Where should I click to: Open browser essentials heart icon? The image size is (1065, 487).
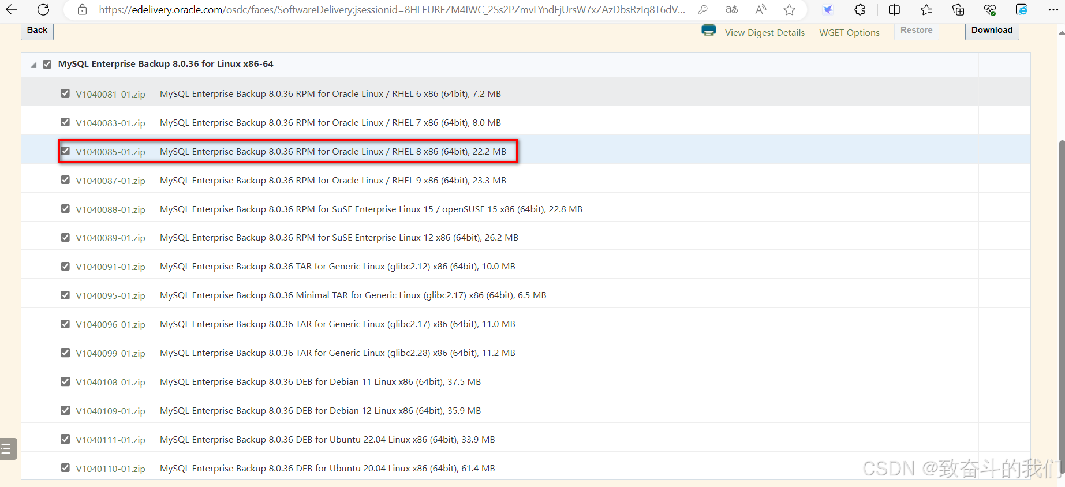[x=990, y=9]
